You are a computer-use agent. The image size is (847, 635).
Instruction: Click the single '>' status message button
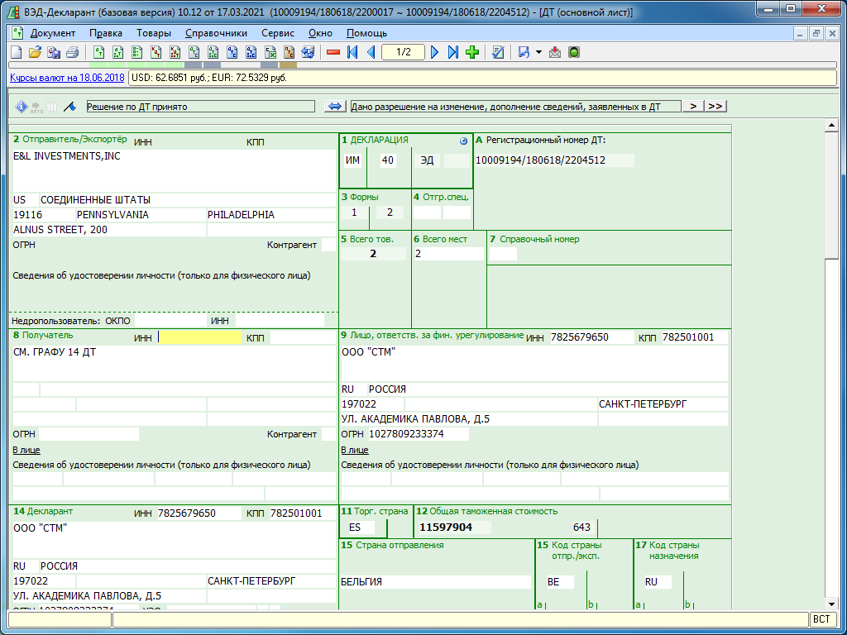693,107
